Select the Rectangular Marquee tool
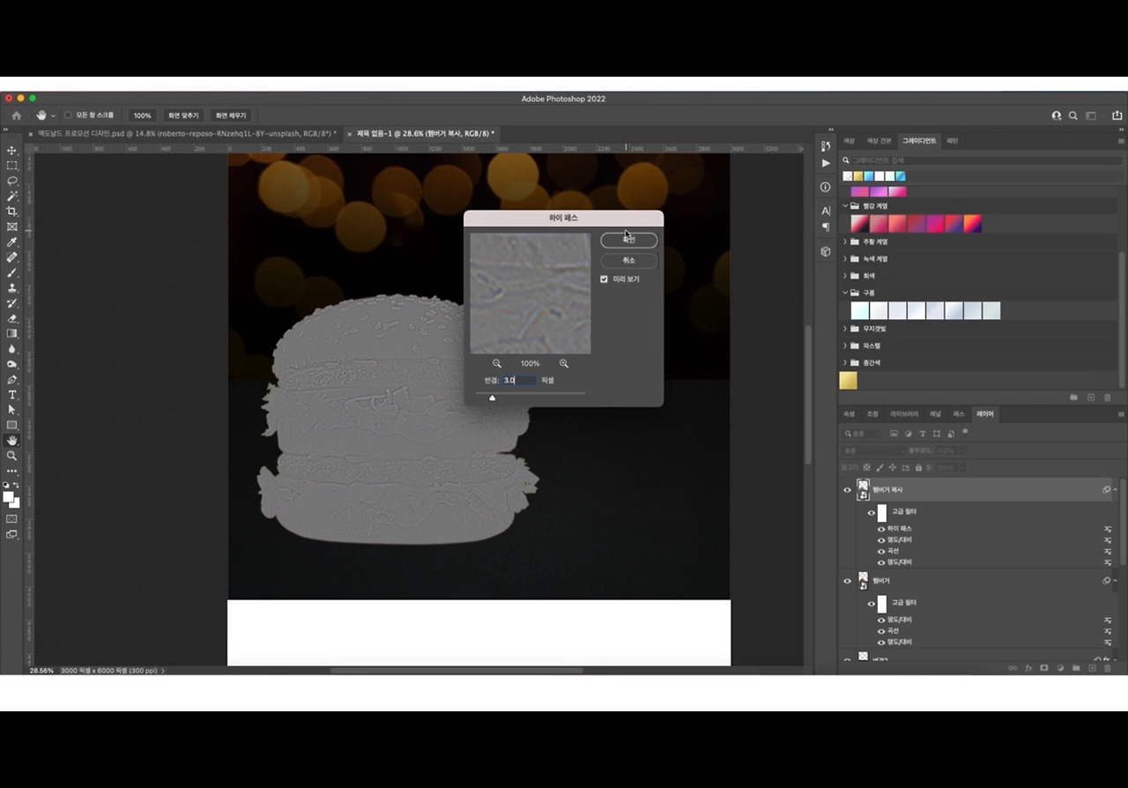This screenshot has height=788, width=1128. 12,166
